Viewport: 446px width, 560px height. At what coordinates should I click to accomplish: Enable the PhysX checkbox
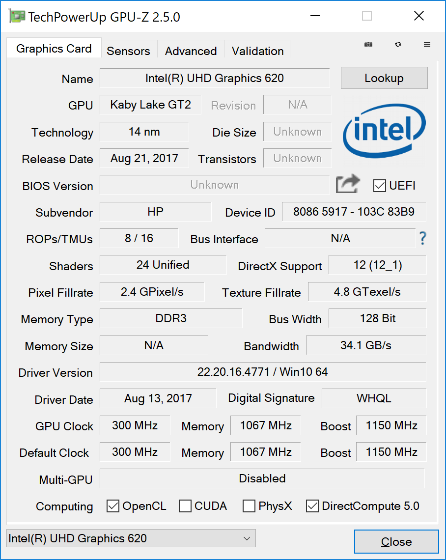(249, 506)
